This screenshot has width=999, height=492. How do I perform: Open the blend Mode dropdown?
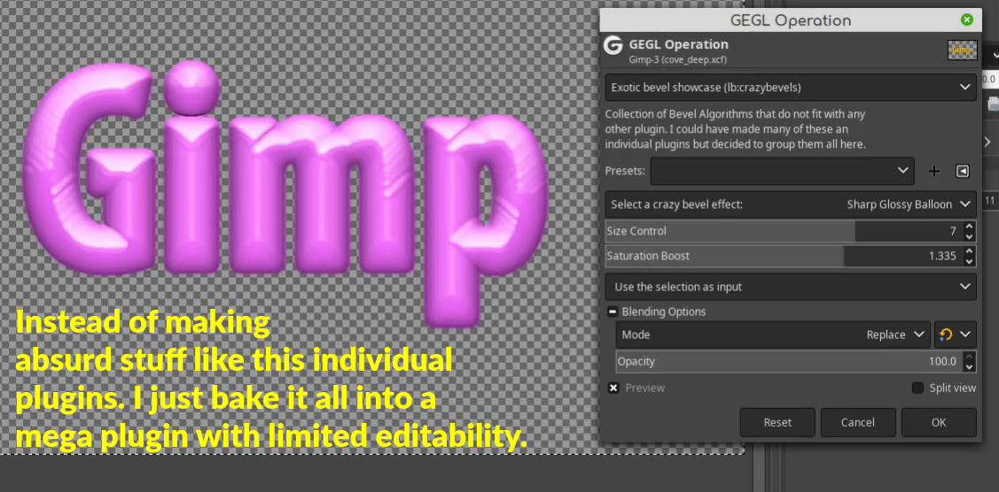(x=773, y=334)
